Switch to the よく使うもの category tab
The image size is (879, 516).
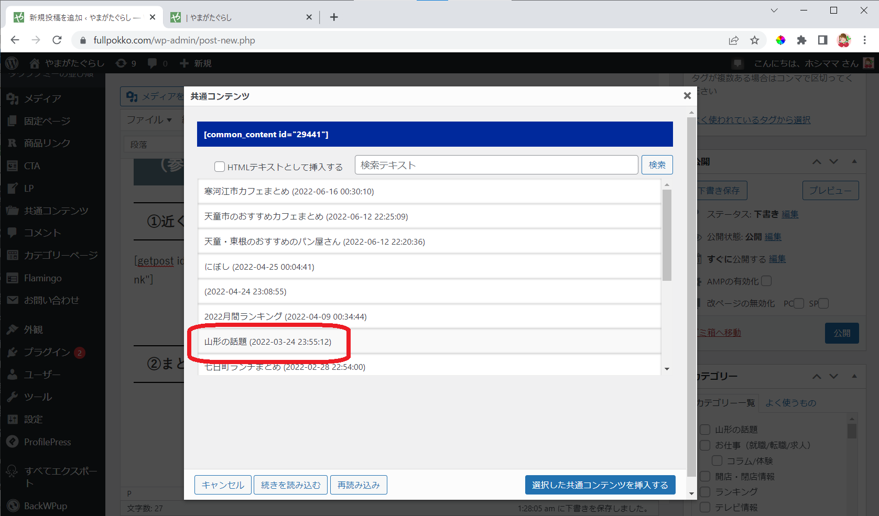coord(790,403)
